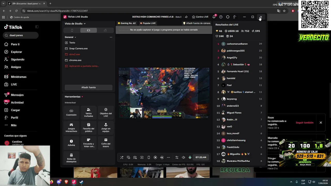Image resolution: width=331 pixels, height=186 pixels.
Task: Click the Gaming No. 62 ranking badge
Action: (x=127, y=23)
